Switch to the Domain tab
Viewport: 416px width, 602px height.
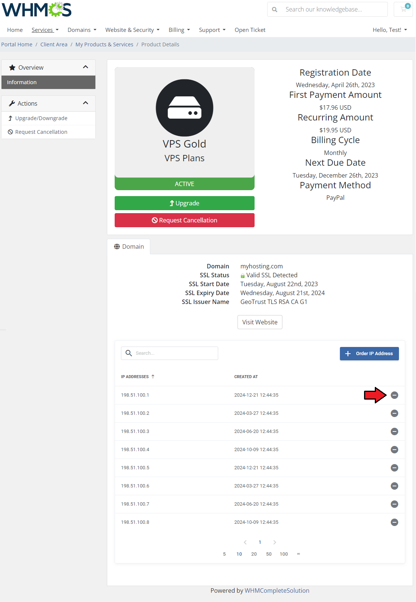pyautogui.click(x=129, y=247)
